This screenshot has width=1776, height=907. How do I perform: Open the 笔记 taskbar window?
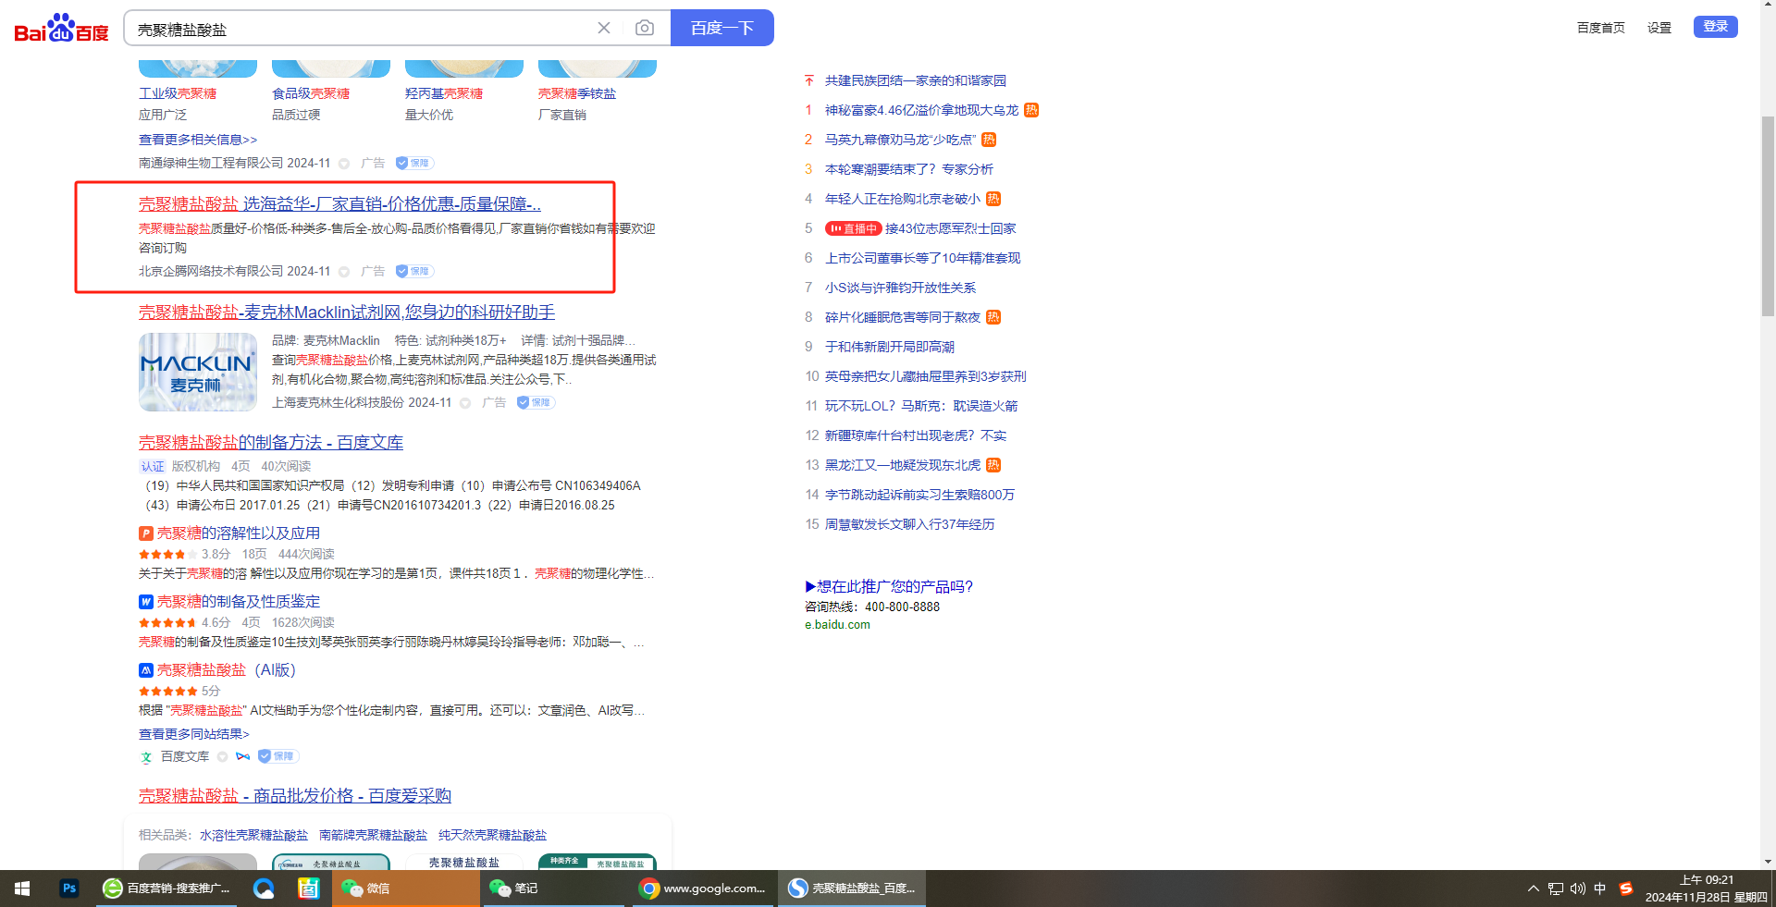[x=554, y=889]
